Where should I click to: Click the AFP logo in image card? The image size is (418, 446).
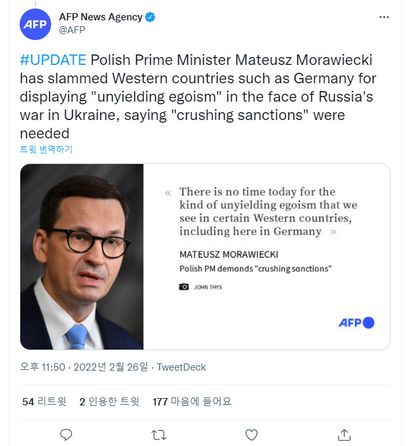[x=356, y=323]
